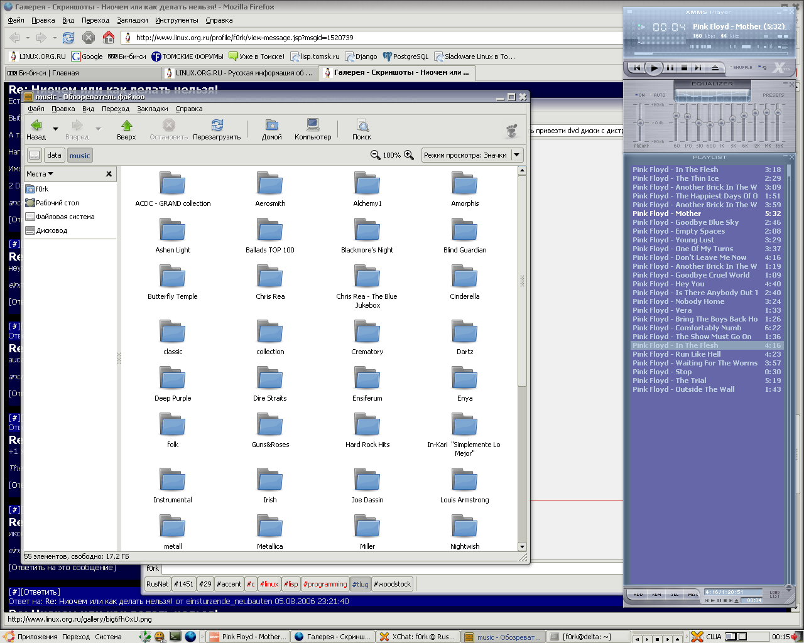Go to Firefox home page icon
The width and height of the screenshot is (804, 643).
pyautogui.click(x=109, y=38)
